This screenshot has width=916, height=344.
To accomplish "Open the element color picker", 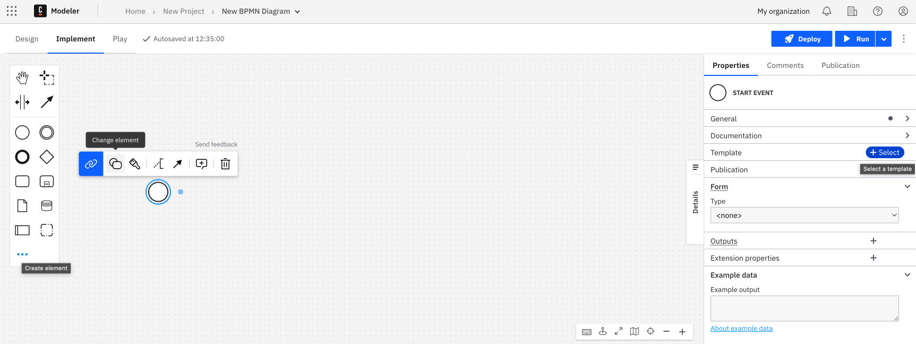I will pyautogui.click(x=135, y=164).
